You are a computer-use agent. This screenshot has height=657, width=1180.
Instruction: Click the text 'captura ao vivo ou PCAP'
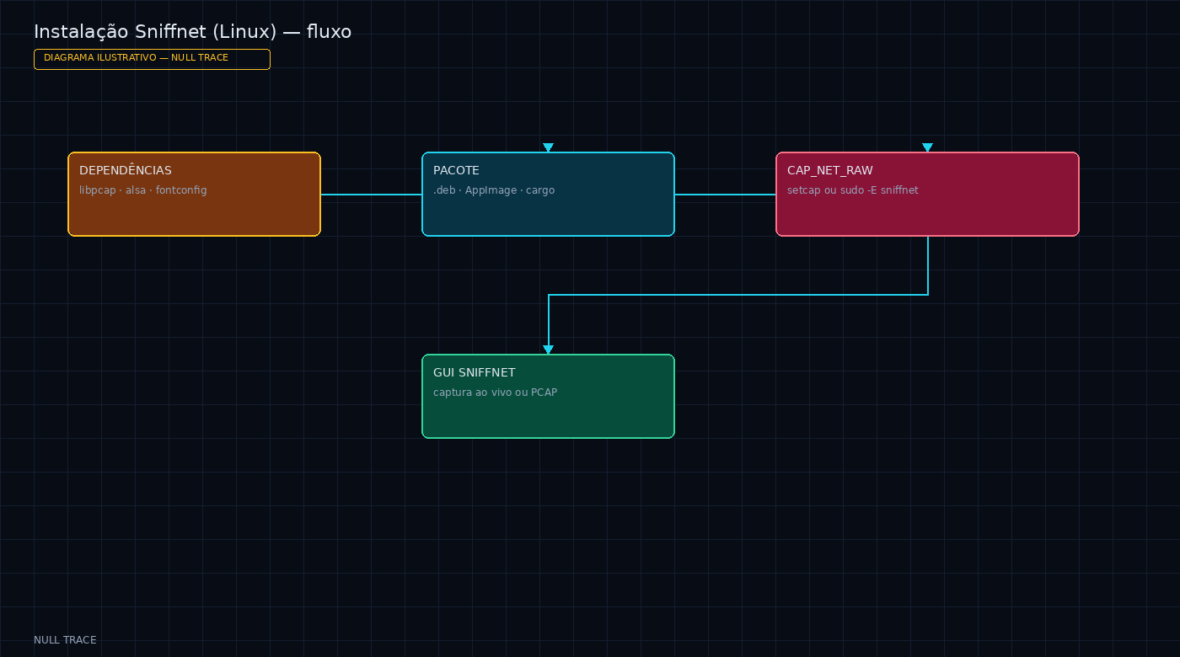(x=496, y=393)
